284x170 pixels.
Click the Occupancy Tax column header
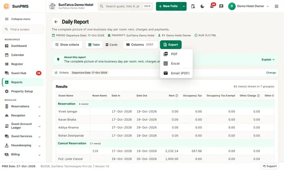[192, 96]
